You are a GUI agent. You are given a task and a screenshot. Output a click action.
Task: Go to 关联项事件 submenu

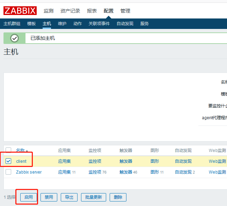(x=99, y=24)
